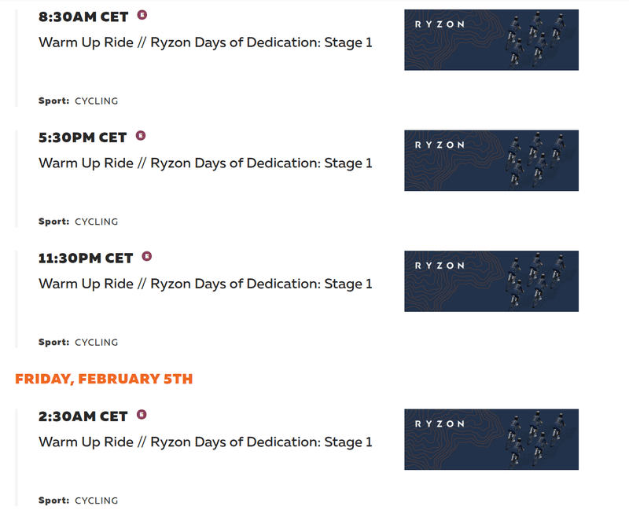629x517 pixels.
Task: Open the 11:30PM CET Warm Up Ride title
Action: [205, 284]
